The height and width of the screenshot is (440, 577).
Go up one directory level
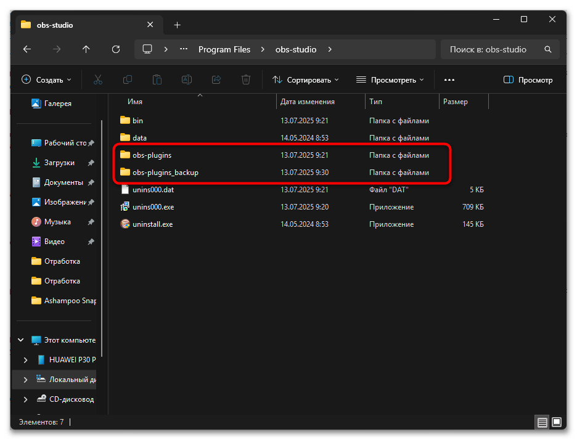(86, 49)
